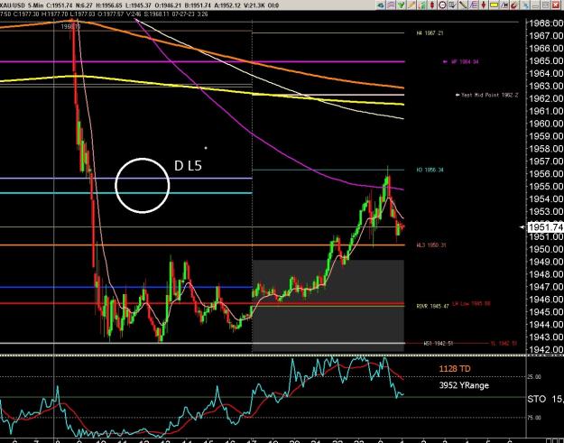Click the D L5 chart annotation

pos(188,165)
